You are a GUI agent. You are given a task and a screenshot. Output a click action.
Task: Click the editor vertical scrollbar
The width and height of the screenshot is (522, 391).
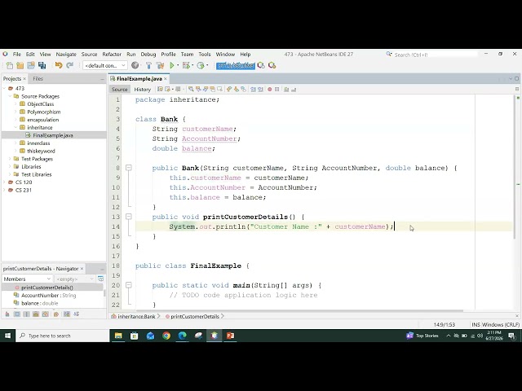click(x=516, y=166)
